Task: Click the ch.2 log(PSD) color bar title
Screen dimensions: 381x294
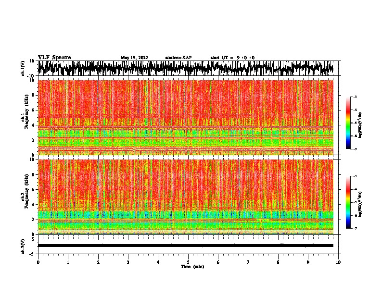Action: (360, 205)
